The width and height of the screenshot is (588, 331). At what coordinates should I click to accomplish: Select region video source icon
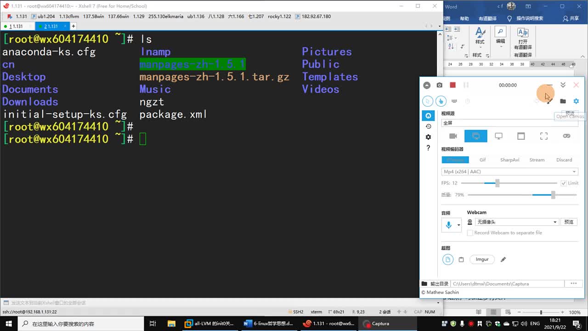coord(544,136)
